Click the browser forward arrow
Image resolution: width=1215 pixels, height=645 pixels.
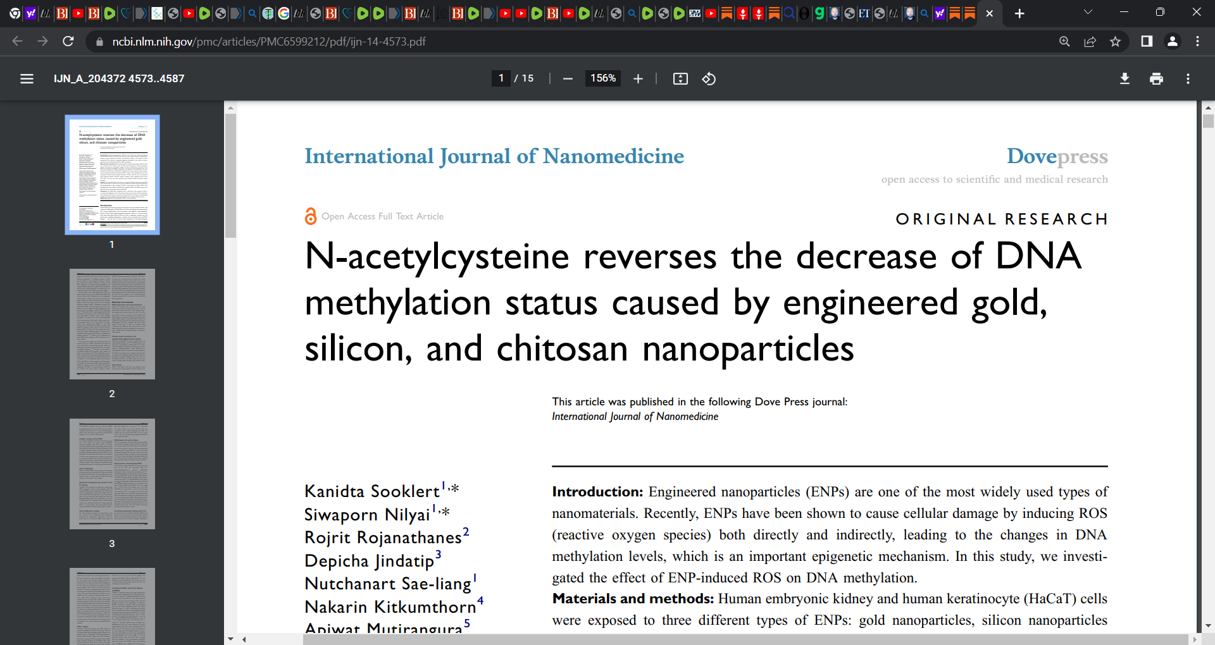(42, 41)
